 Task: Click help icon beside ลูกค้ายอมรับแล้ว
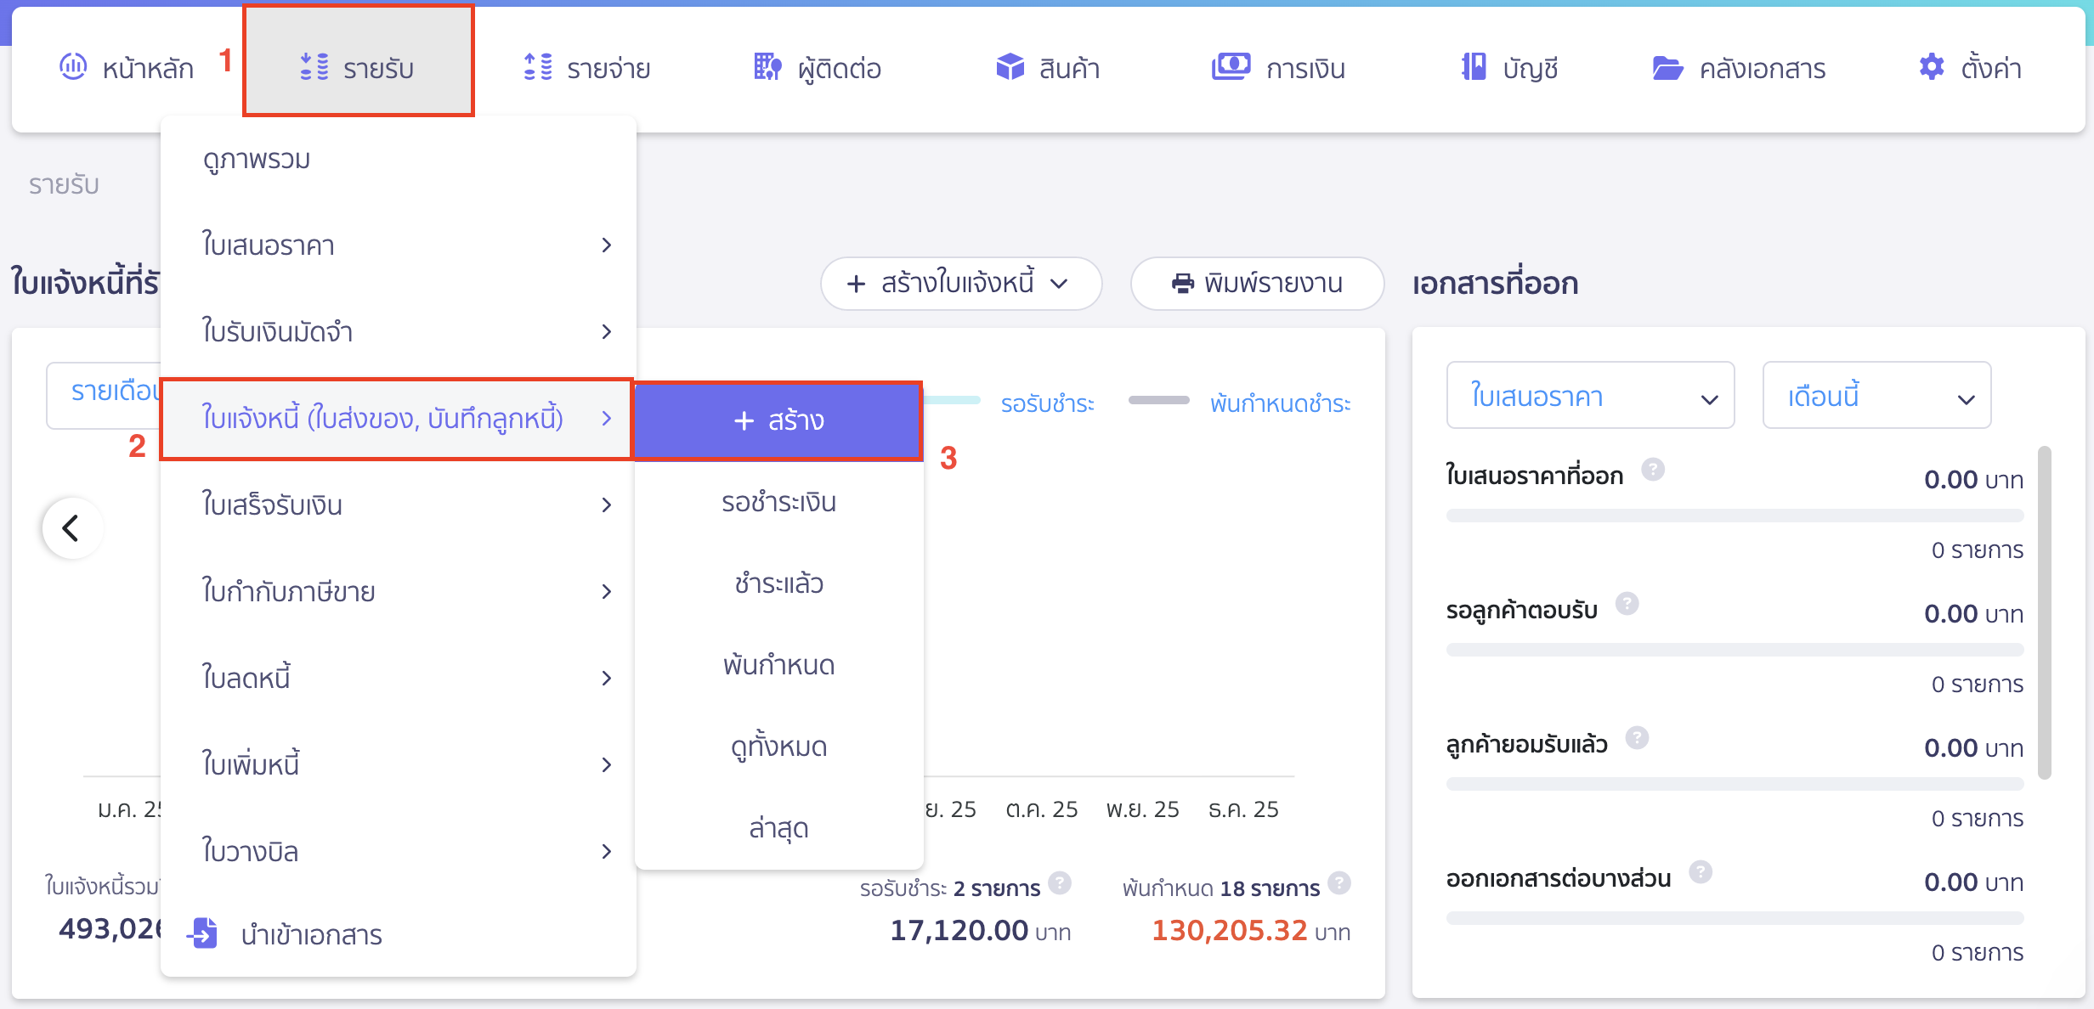click(1637, 737)
